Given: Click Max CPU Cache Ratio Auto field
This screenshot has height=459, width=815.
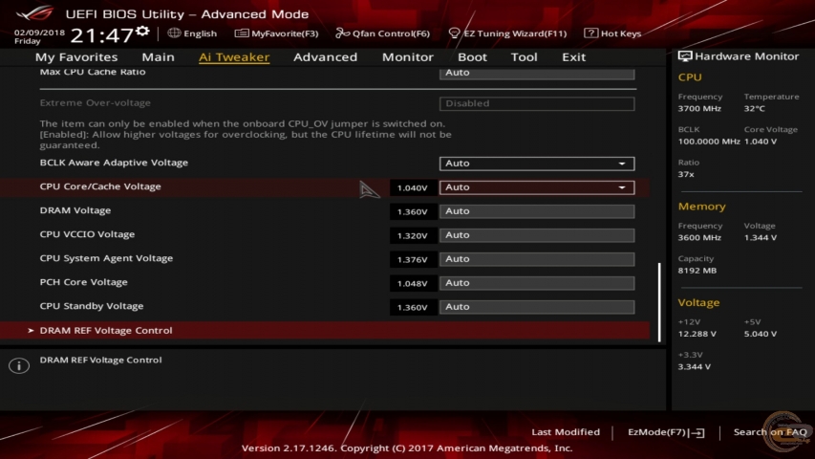Looking at the screenshot, I should 537,73.
